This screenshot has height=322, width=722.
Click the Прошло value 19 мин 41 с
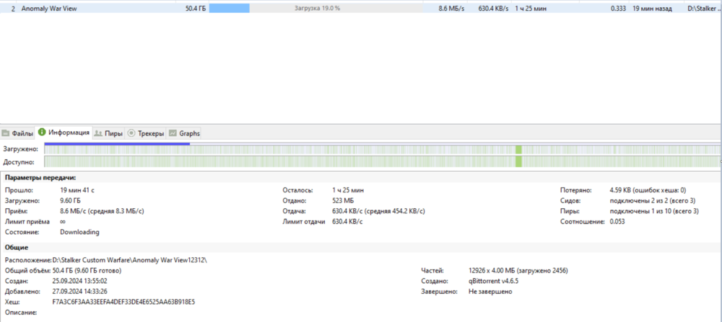[x=77, y=189]
